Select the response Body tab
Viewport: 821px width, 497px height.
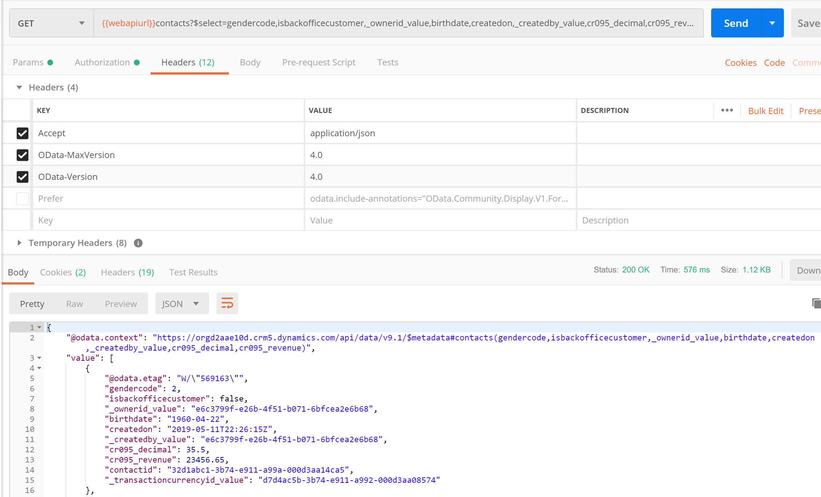[18, 272]
